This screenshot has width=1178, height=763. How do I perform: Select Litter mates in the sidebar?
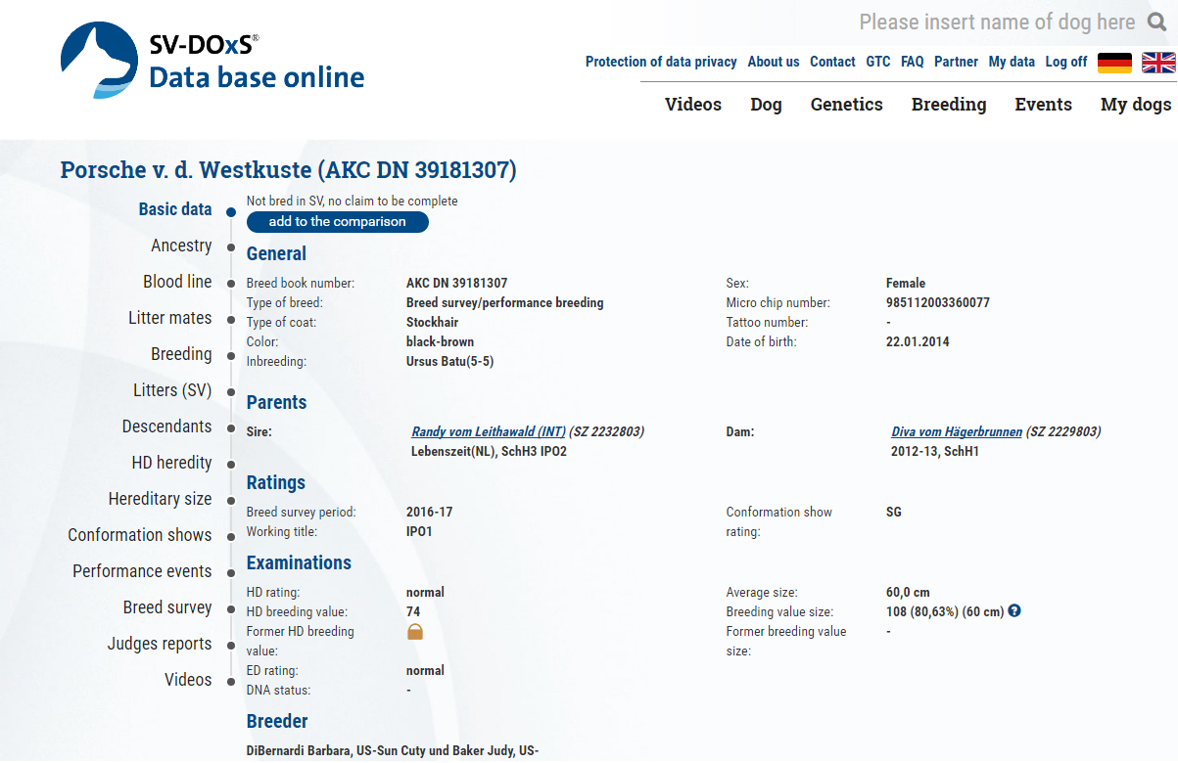point(170,318)
